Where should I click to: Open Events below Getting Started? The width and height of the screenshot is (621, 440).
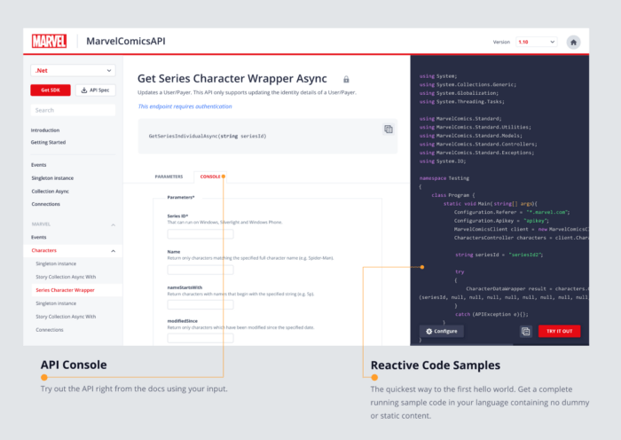click(x=38, y=165)
